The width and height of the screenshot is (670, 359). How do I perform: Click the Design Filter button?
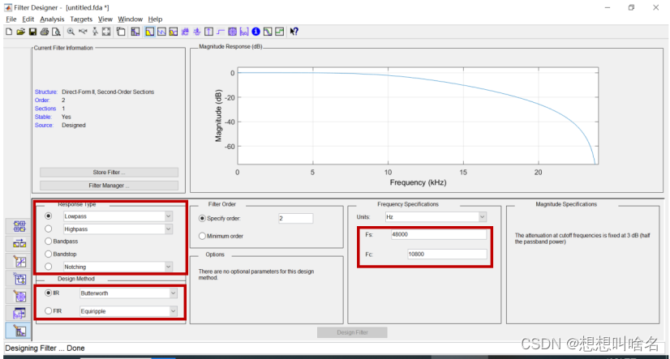(x=352, y=332)
